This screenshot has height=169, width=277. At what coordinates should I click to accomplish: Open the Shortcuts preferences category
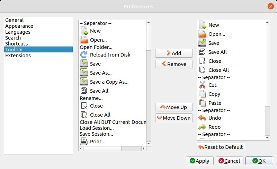pos(16,44)
